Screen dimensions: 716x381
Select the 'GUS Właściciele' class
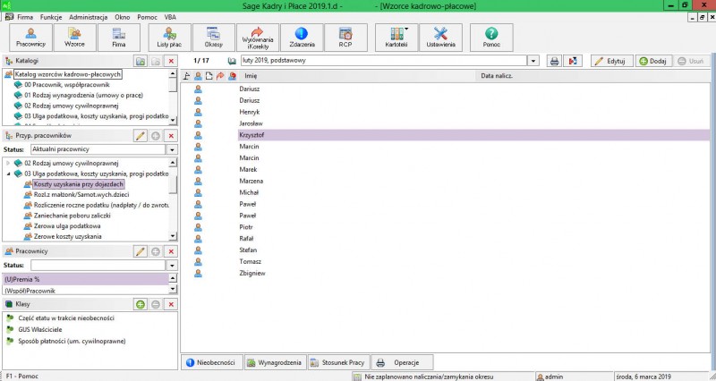(39, 329)
